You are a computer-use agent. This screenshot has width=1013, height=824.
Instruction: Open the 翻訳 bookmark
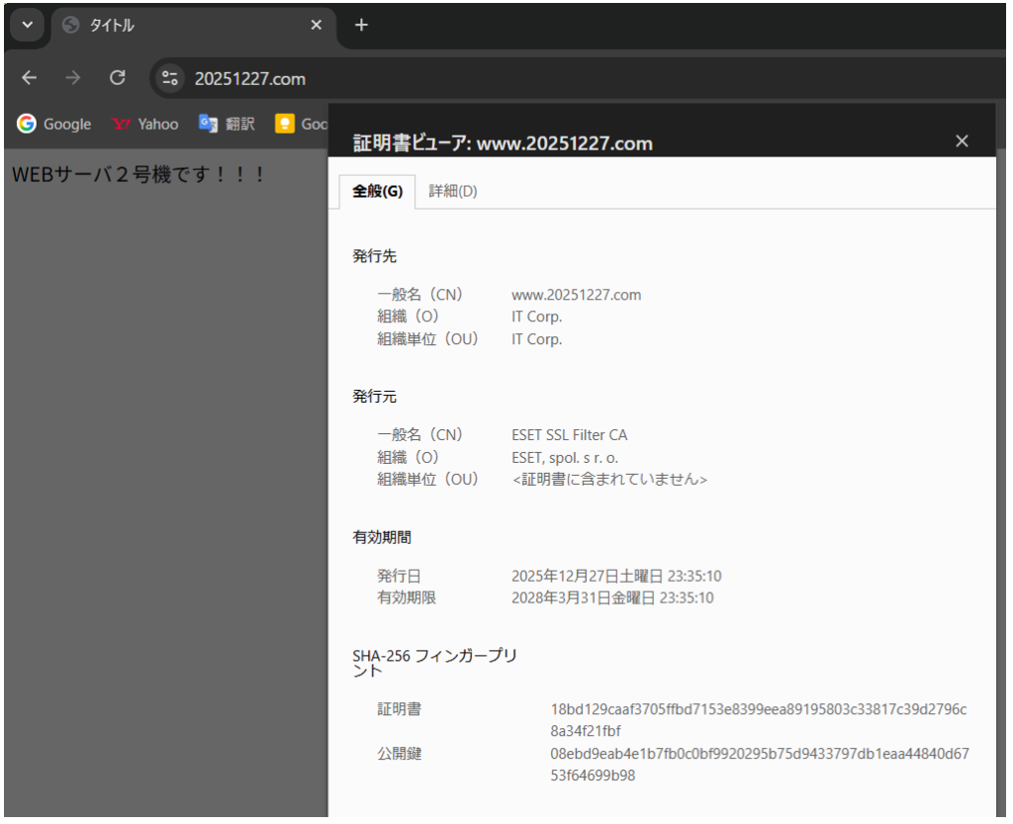point(227,124)
